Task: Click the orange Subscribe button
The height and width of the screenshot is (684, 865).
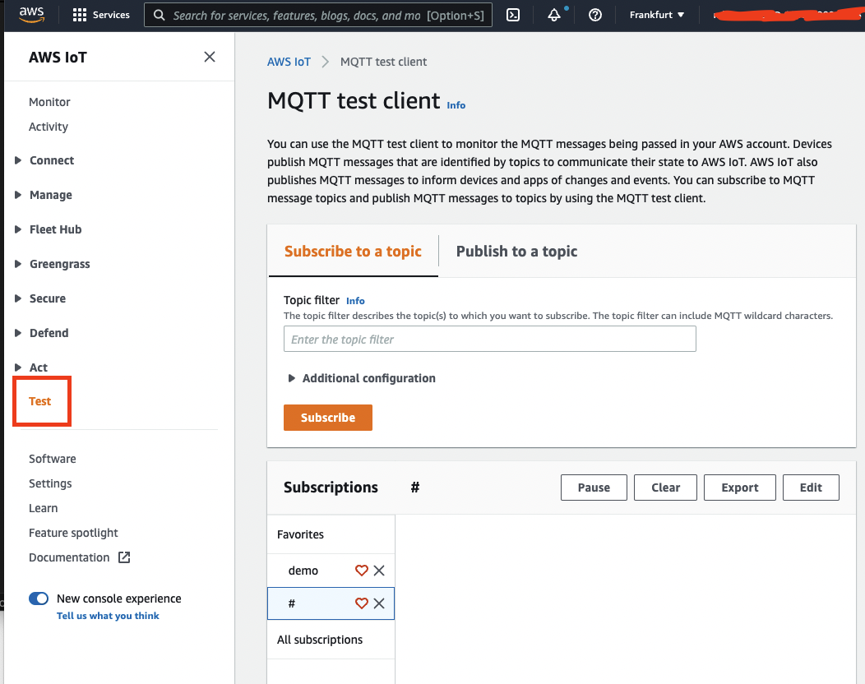Action: click(328, 418)
